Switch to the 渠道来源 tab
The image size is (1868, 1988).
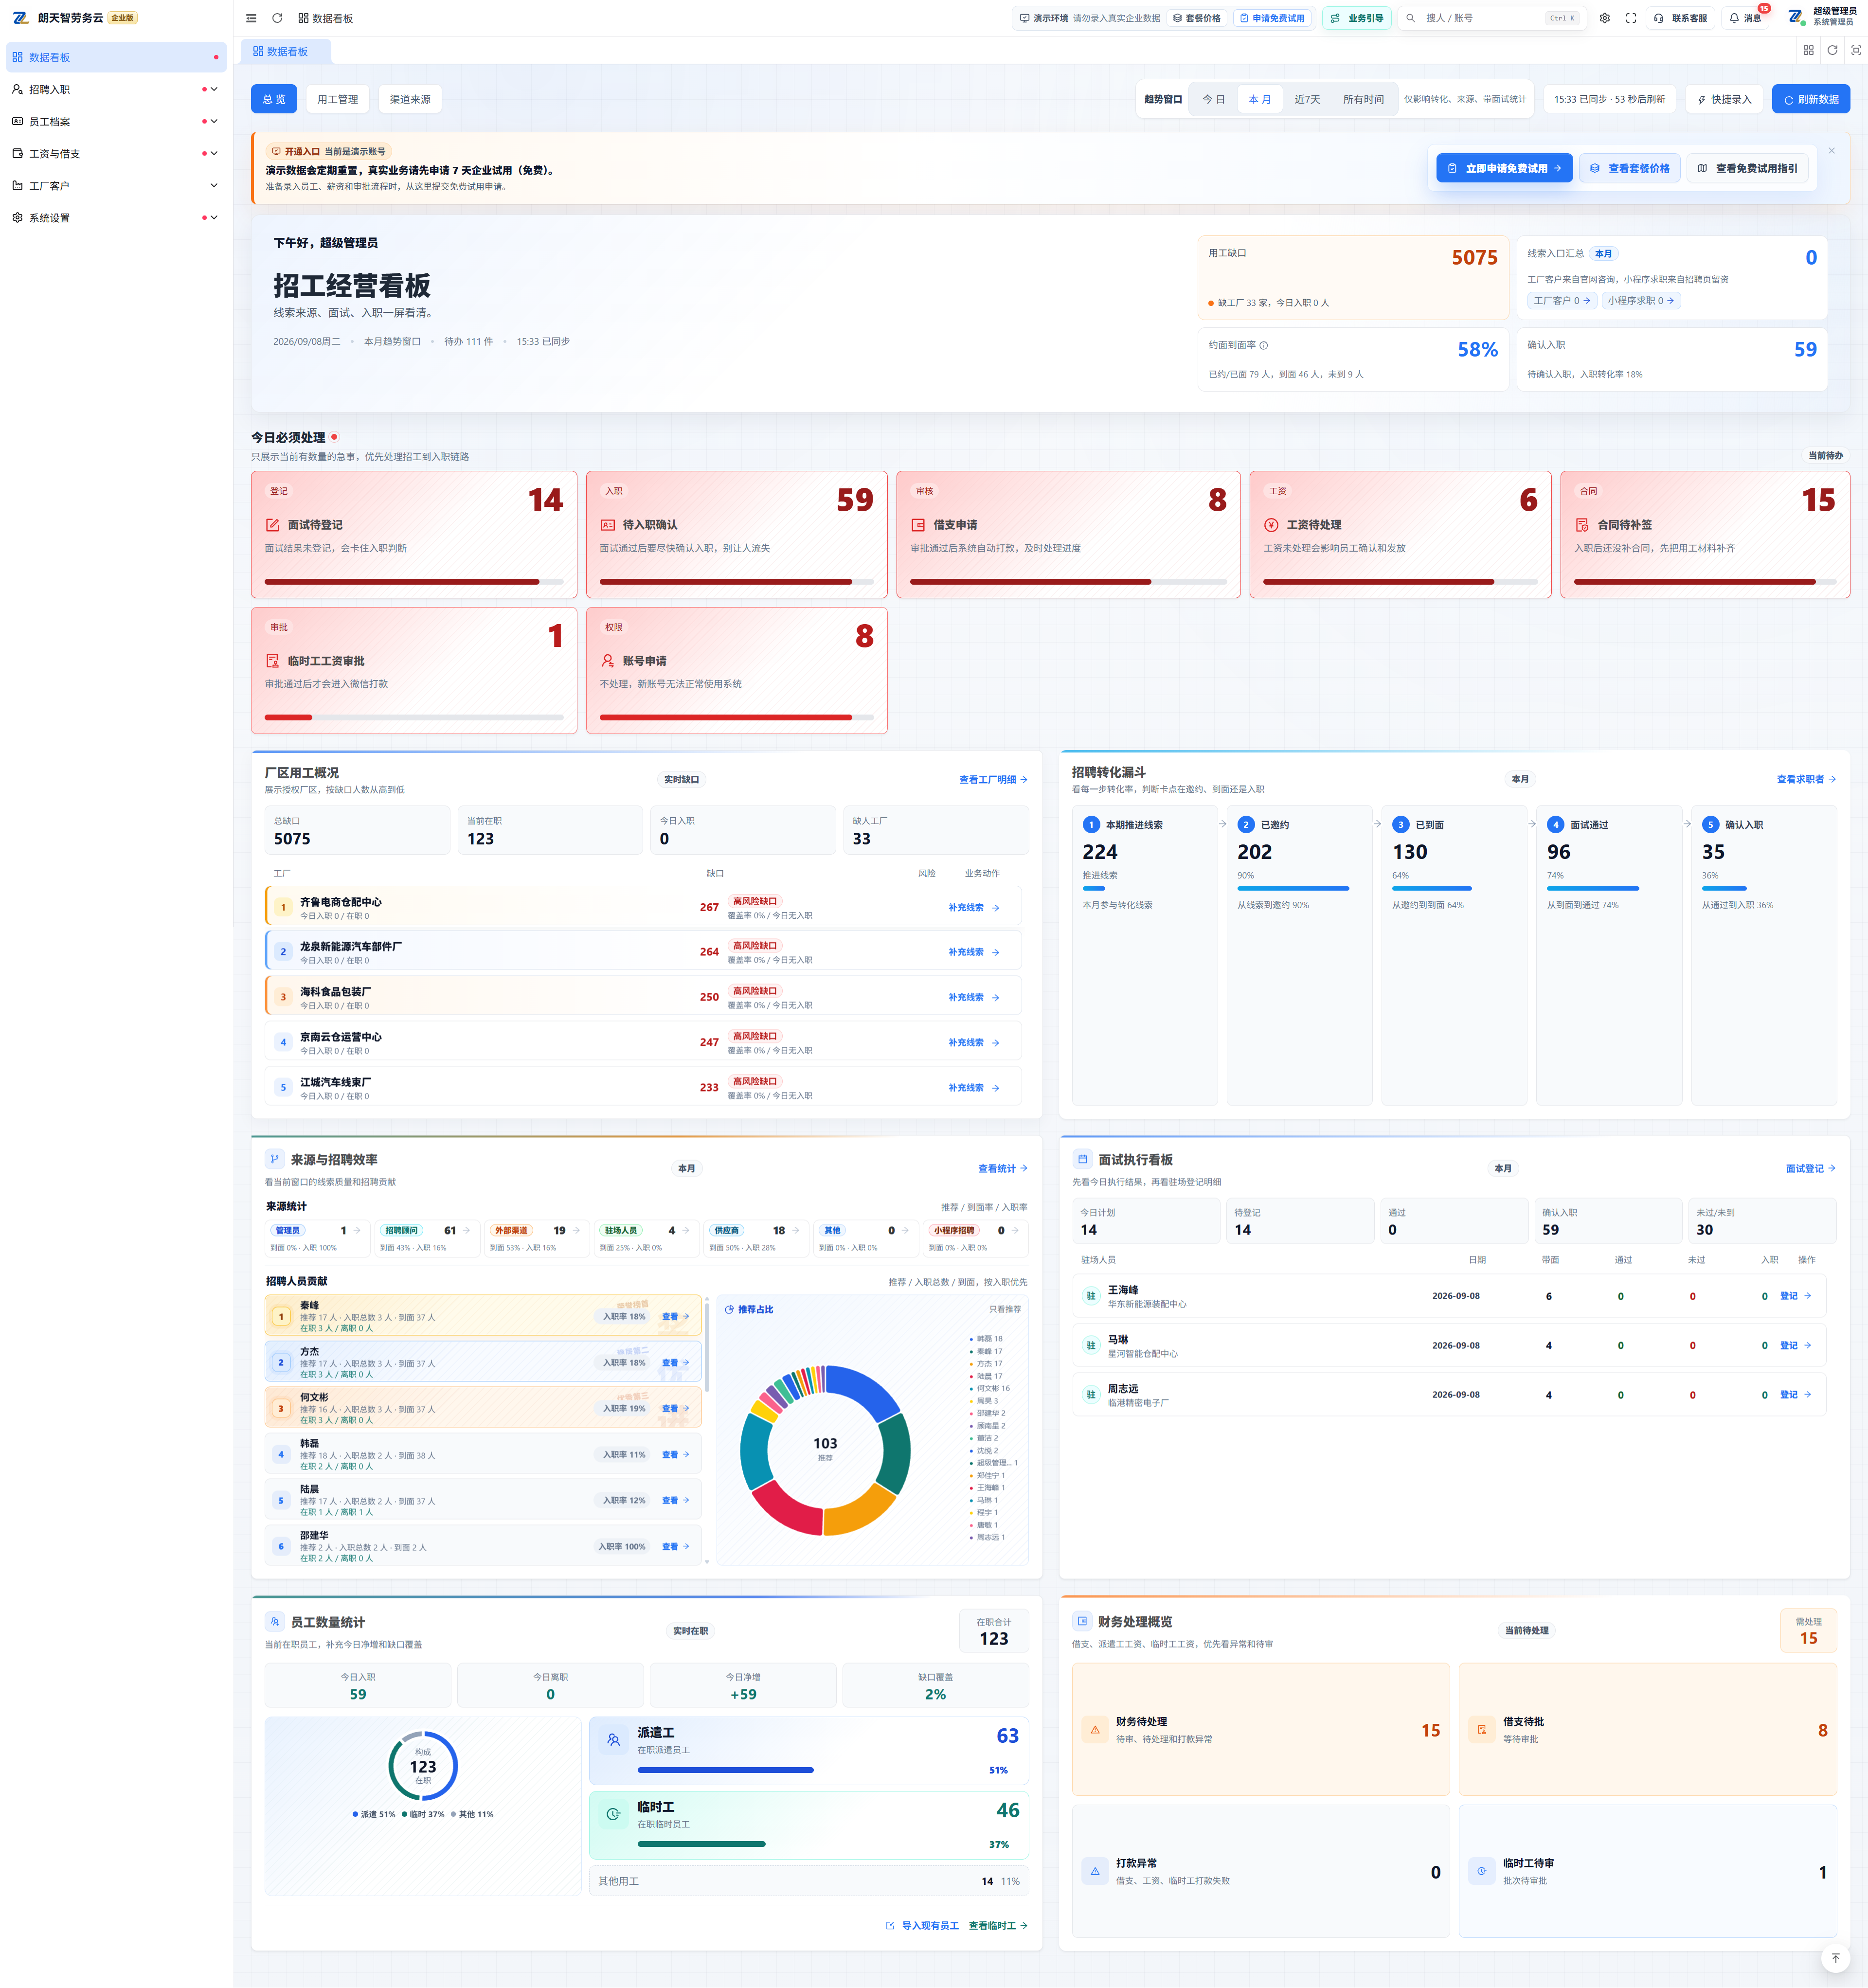click(410, 99)
